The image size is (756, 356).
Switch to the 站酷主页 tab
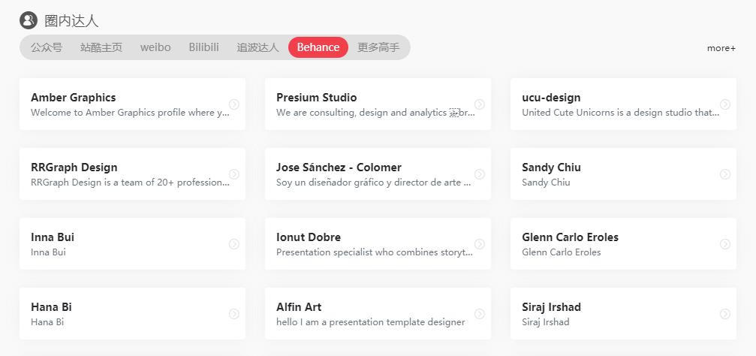(x=101, y=47)
